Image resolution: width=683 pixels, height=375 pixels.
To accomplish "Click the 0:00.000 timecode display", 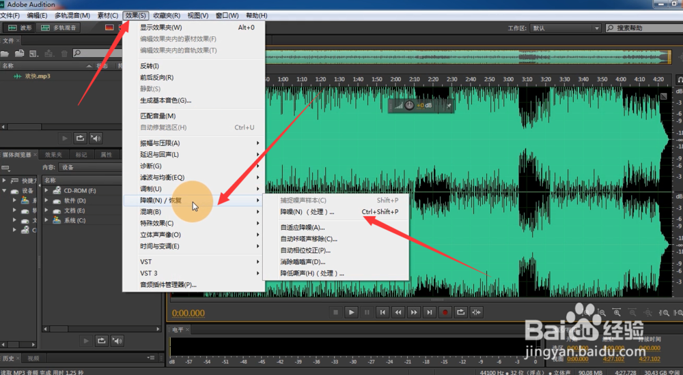I will (x=189, y=313).
